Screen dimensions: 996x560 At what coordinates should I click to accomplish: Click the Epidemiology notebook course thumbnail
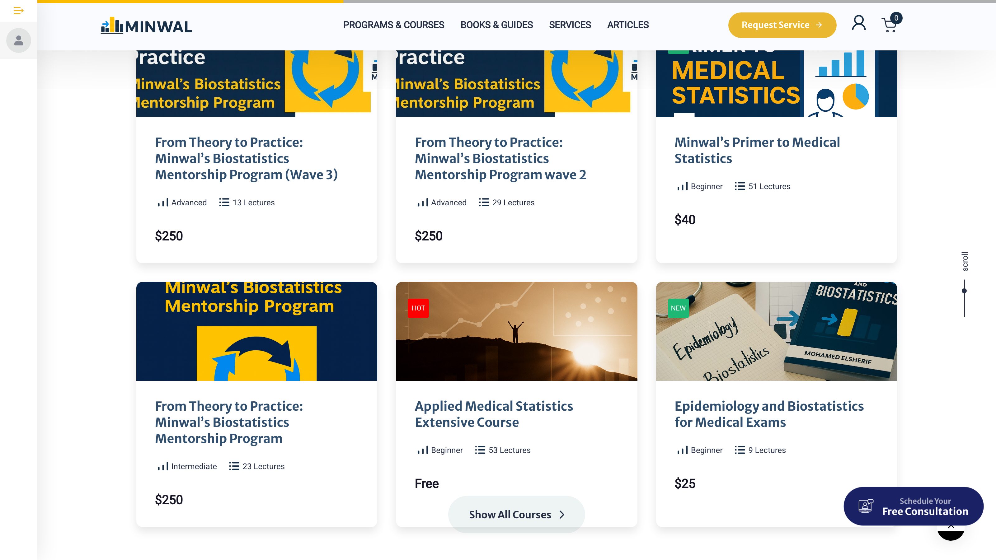tap(776, 331)
